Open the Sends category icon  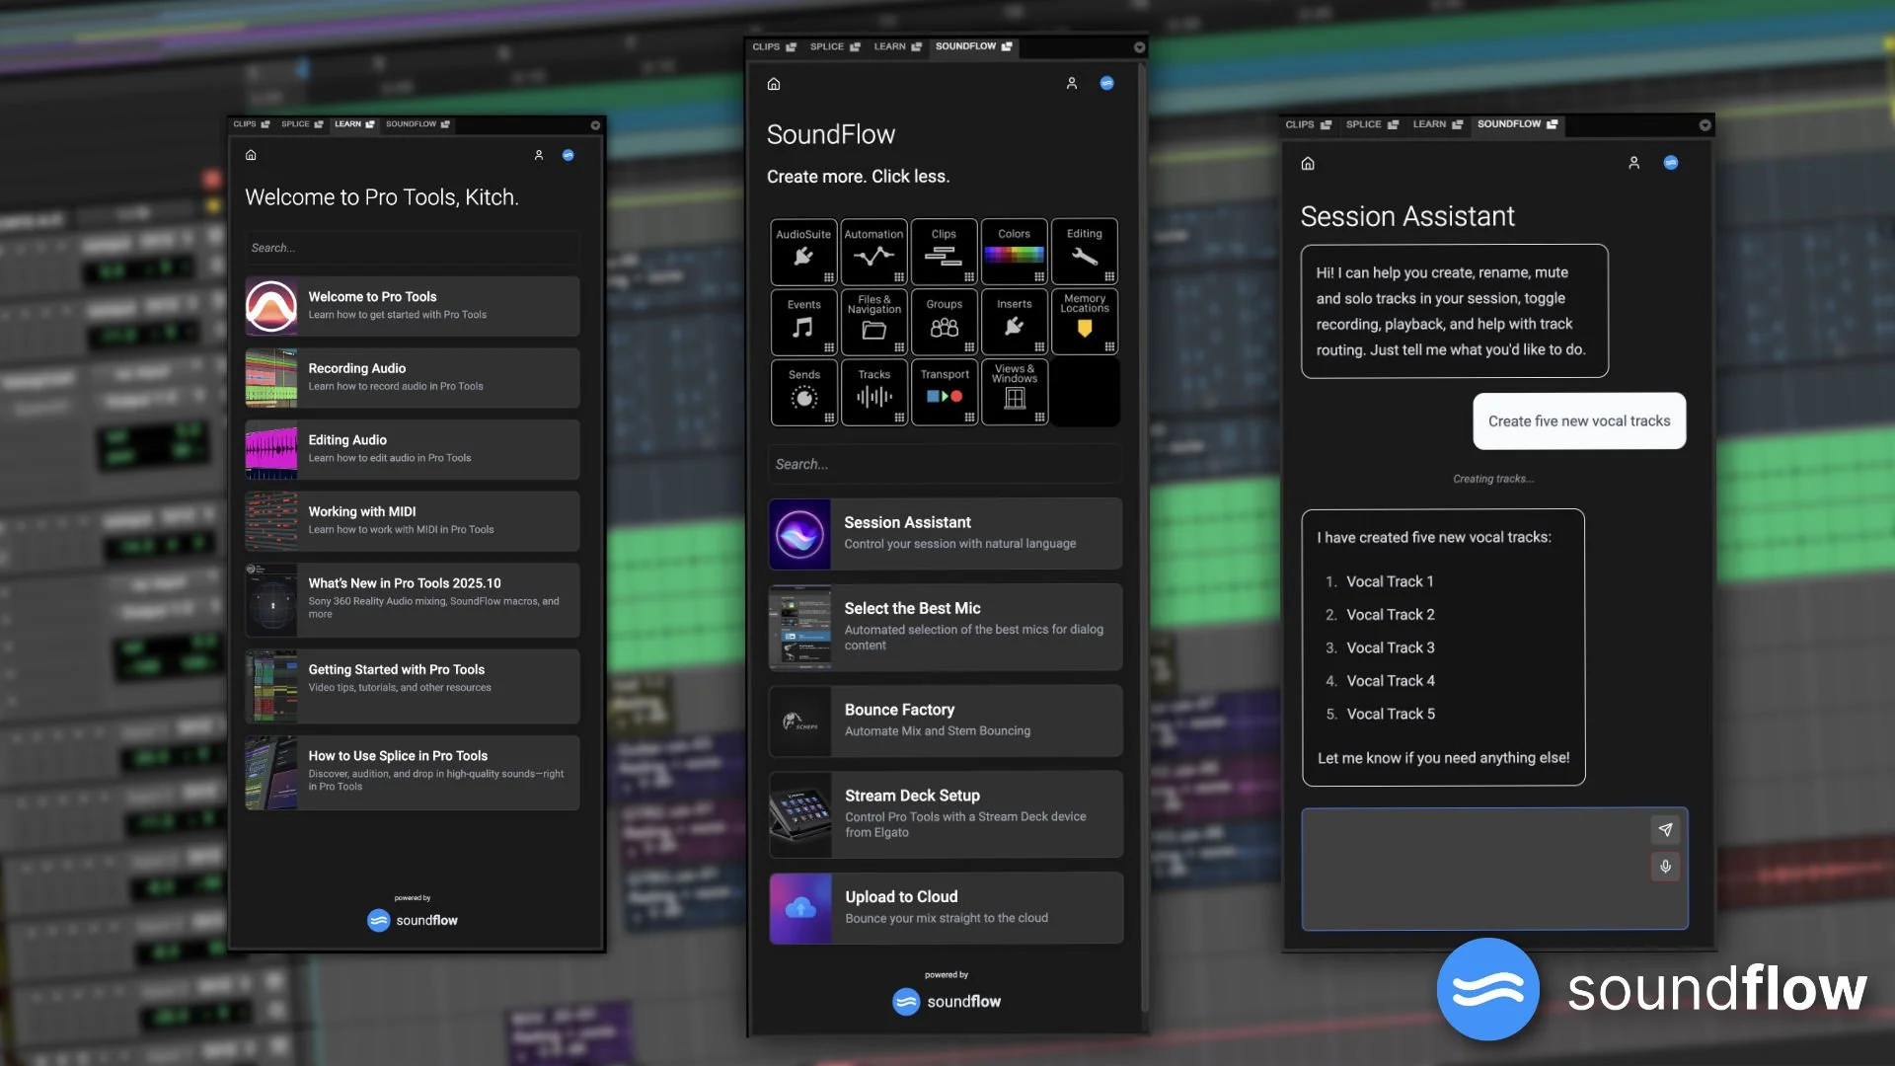pos(803,393)
